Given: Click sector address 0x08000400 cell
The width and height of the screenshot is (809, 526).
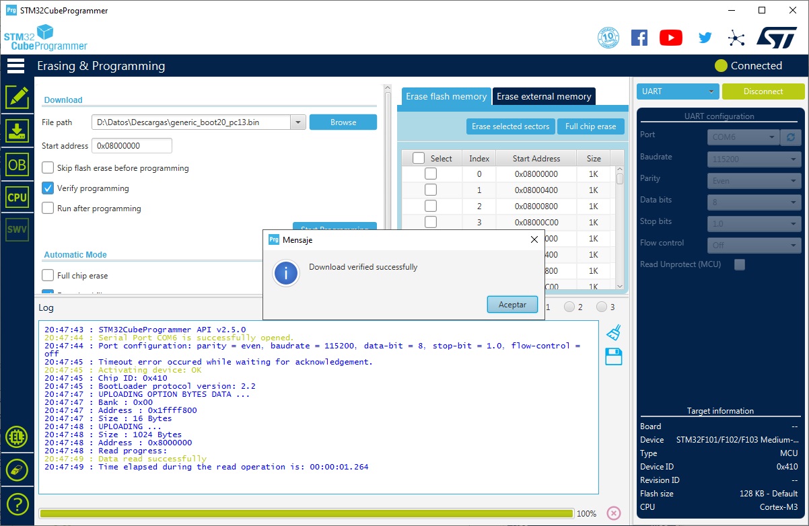Looking at the screenshot, I should pyautogui.click(x=536, y=190).
